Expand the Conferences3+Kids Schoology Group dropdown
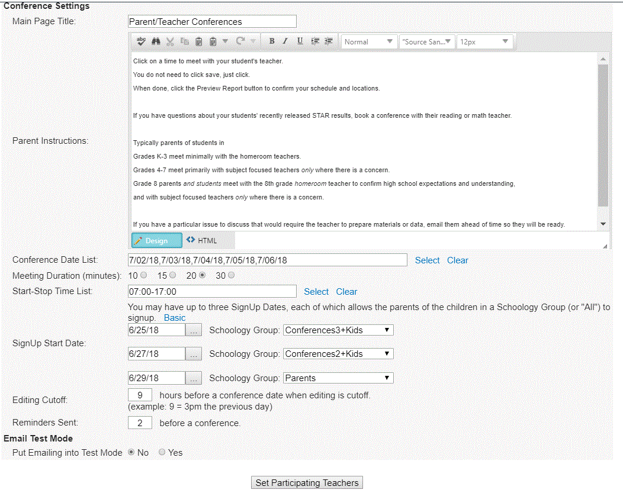 338,330
